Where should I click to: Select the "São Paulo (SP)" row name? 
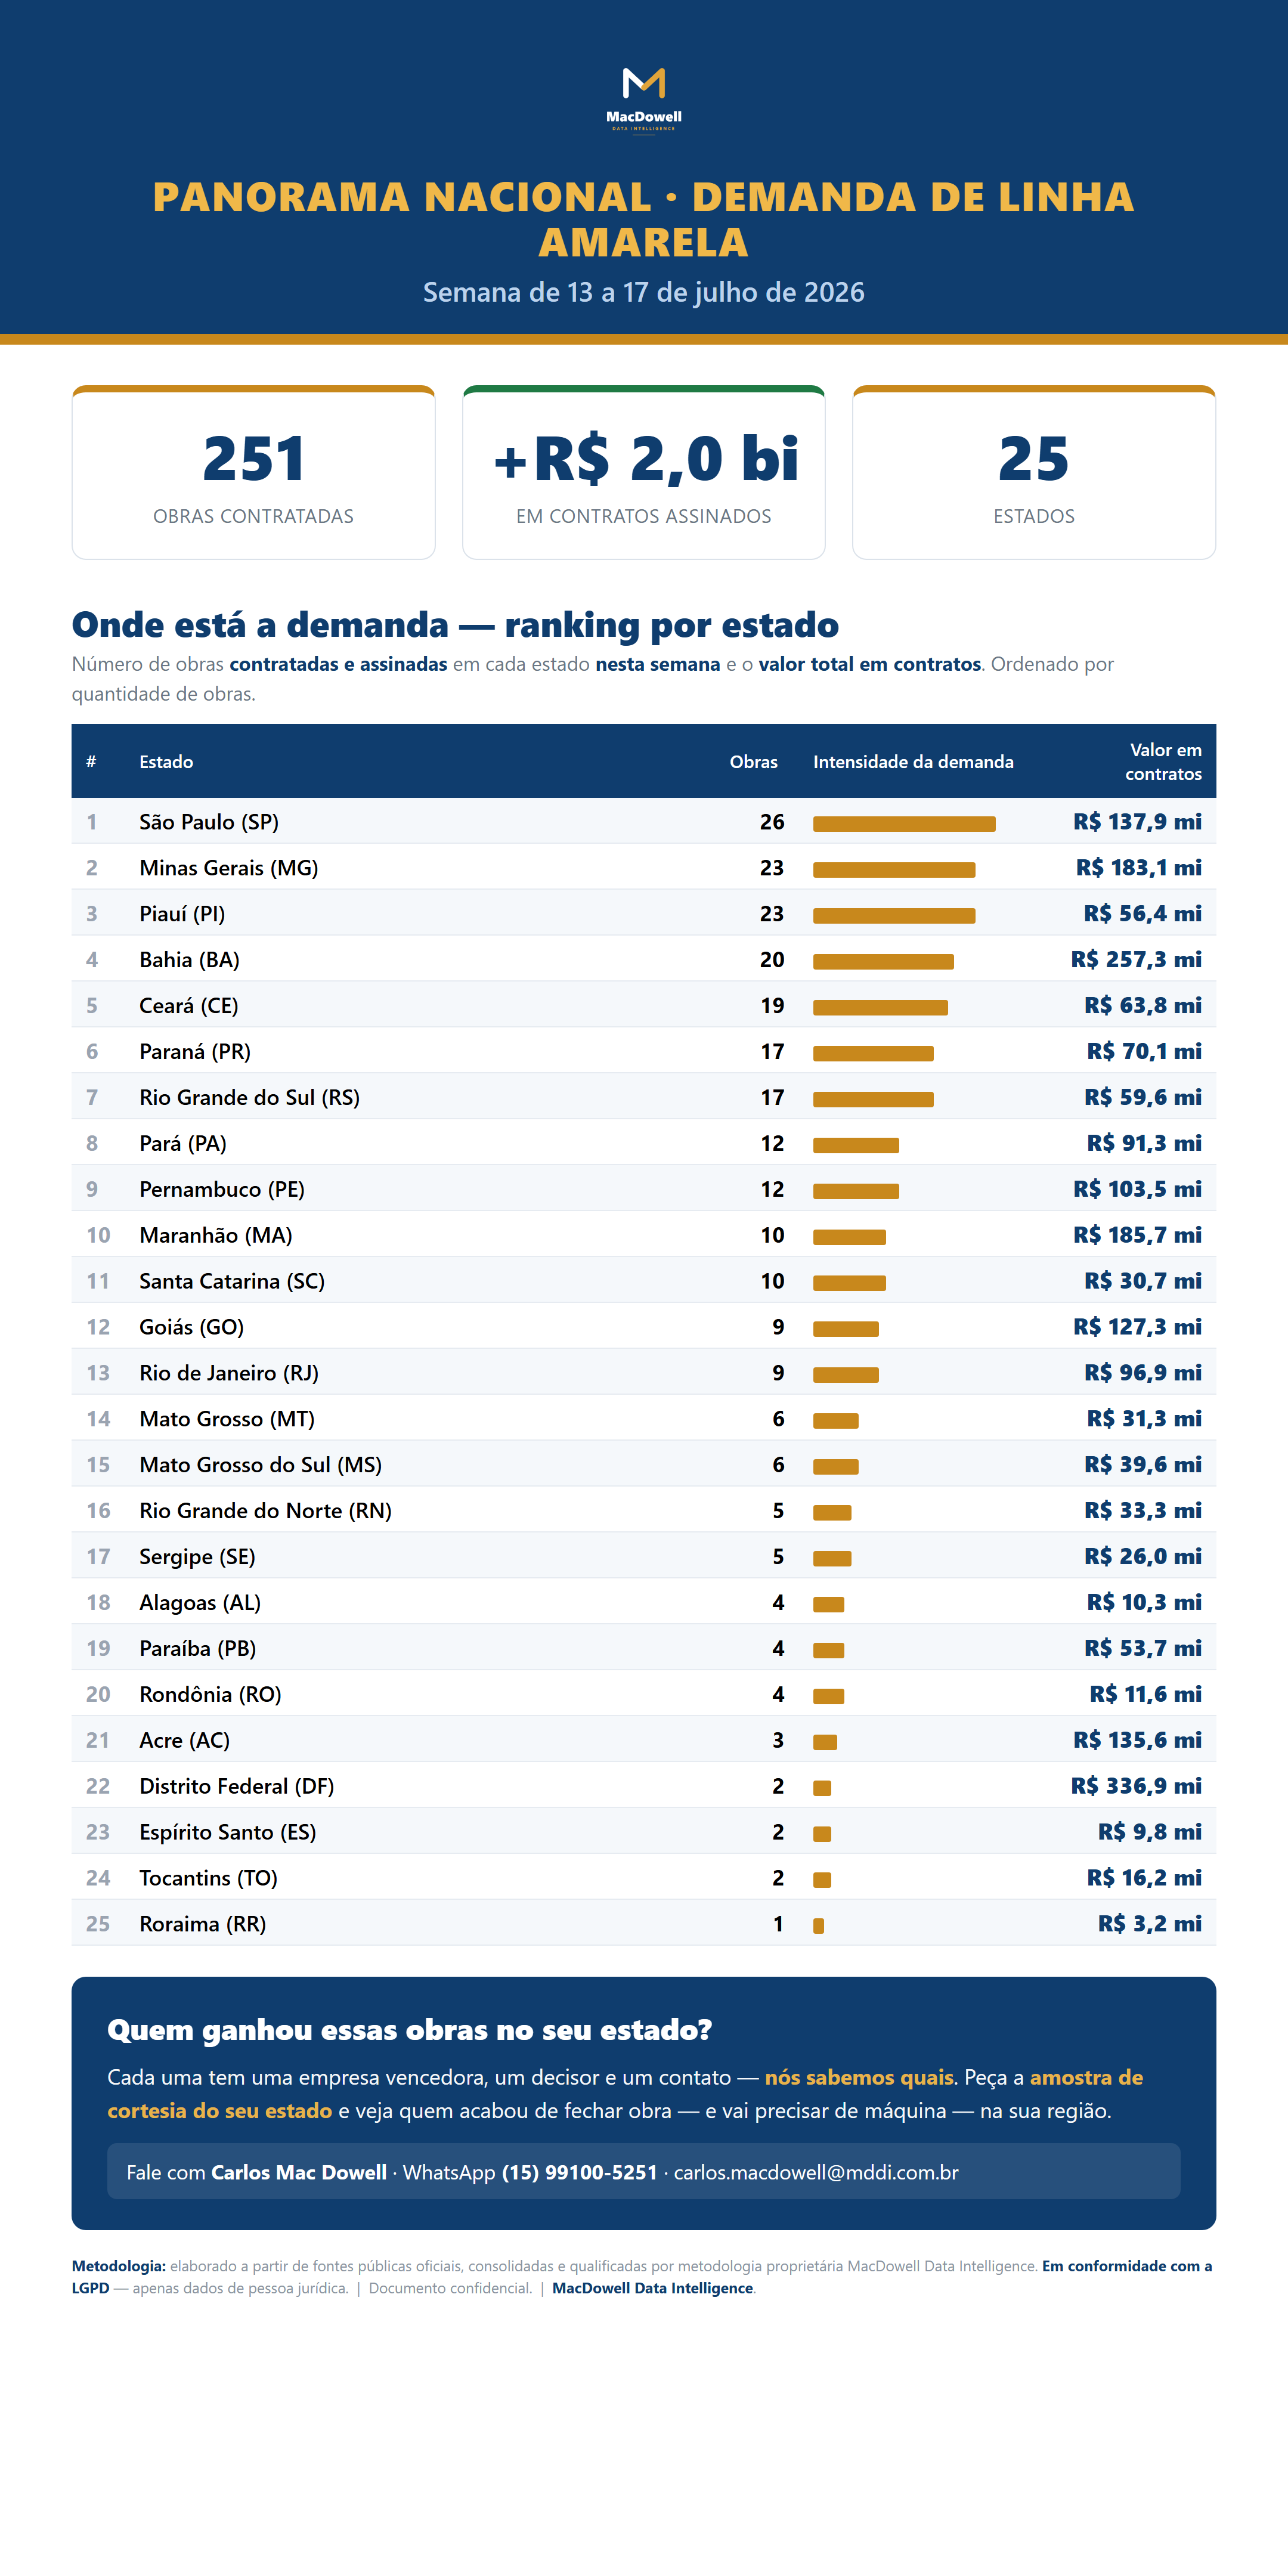pos(209,822)
